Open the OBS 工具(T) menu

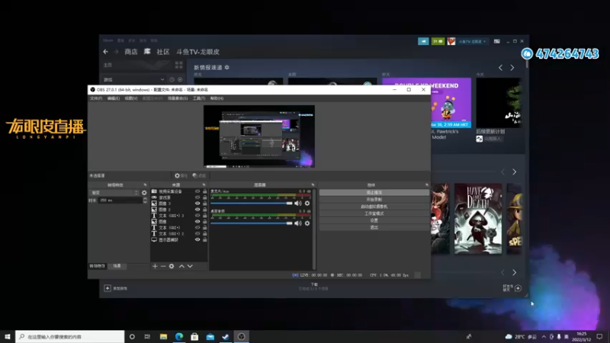tap(199, 98)
